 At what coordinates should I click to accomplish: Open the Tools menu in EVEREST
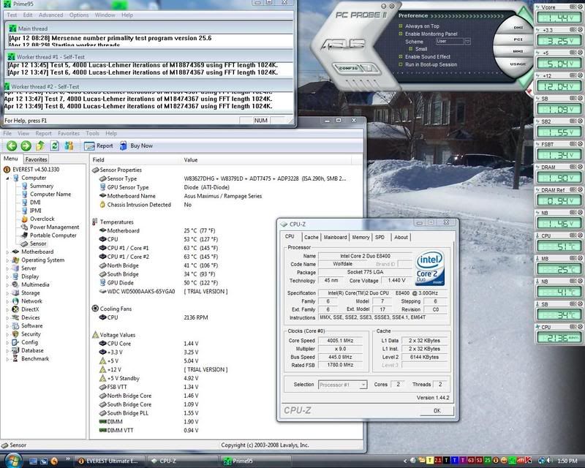pos(93,133)
